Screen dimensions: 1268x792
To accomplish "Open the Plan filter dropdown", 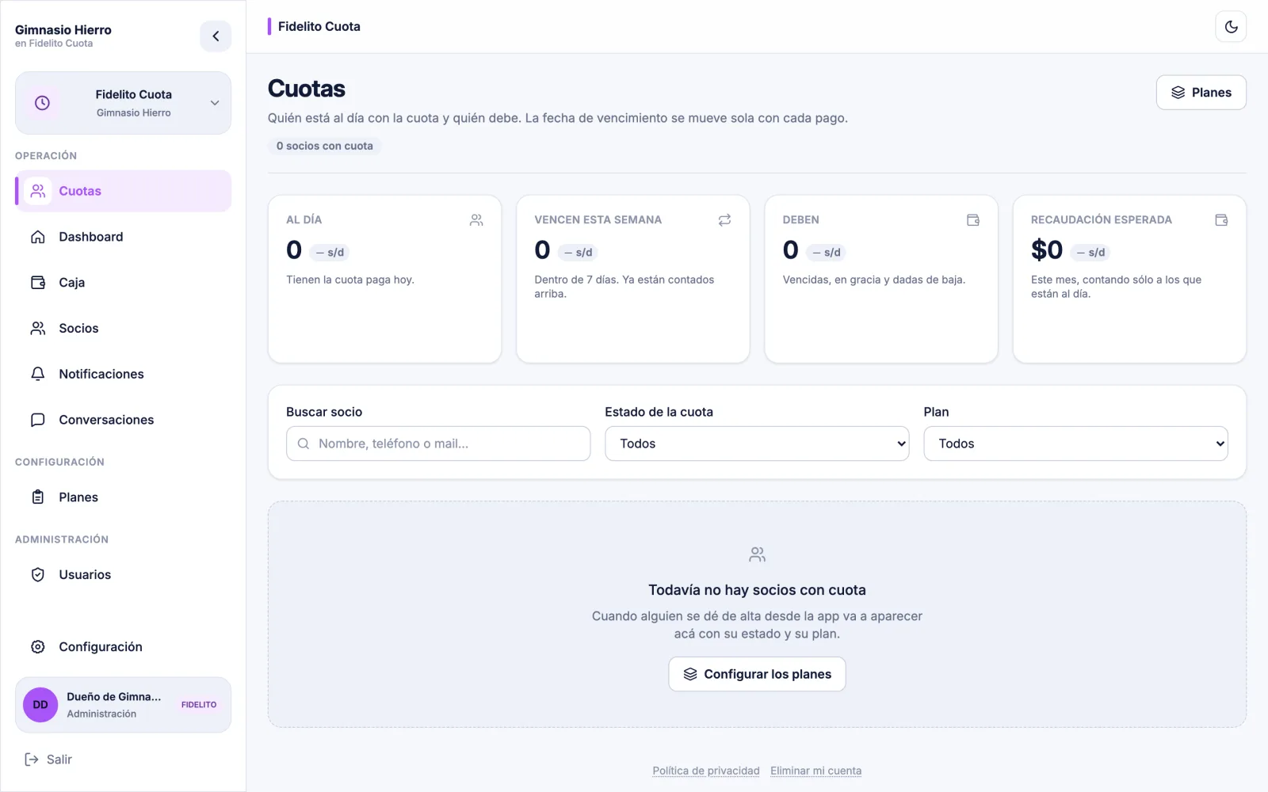I will pos(1075,444).
